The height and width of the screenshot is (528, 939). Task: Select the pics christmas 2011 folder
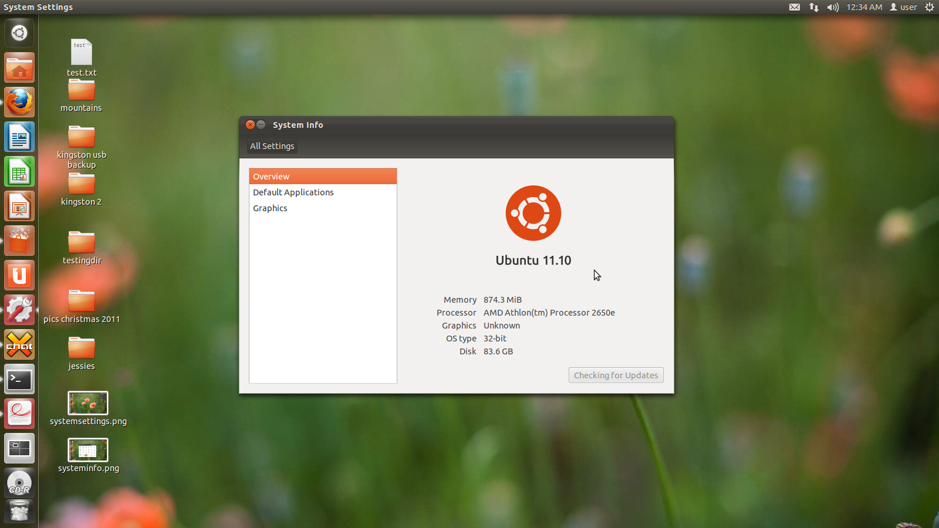[x=82, y=307]
